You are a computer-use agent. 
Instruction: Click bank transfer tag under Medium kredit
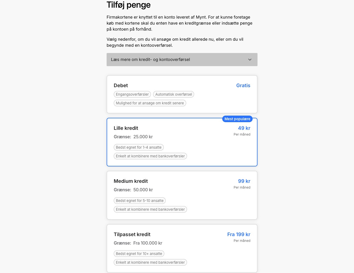(x=150, y=209)
